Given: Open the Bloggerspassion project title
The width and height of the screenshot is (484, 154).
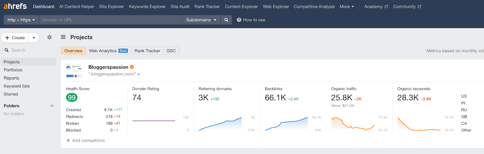Looking at the screenshot, I should coord(108,67).
